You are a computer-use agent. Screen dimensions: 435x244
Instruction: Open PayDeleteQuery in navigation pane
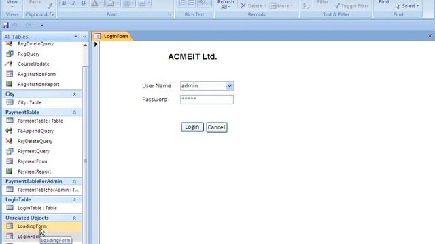coord(35,141)
